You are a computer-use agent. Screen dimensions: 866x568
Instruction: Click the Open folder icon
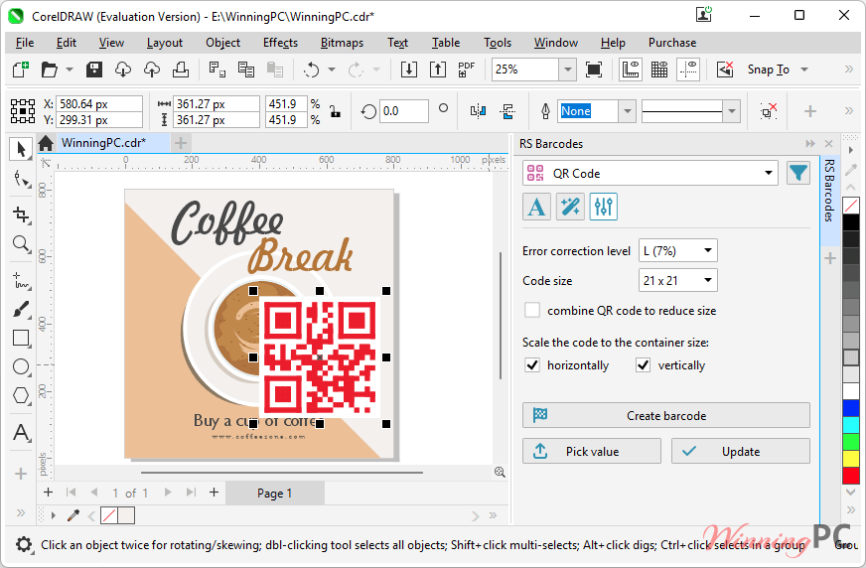pos(49,70)
